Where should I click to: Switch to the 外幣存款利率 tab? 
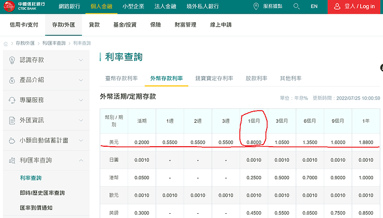(166, 78)
